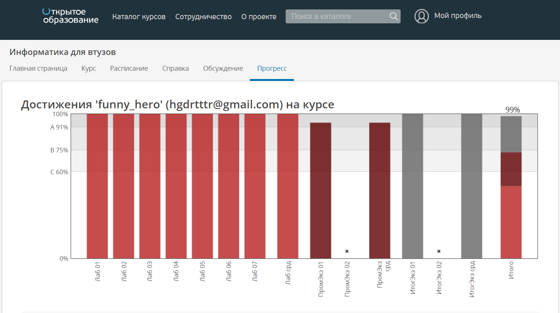Click the Итого stacked bar

511,188
